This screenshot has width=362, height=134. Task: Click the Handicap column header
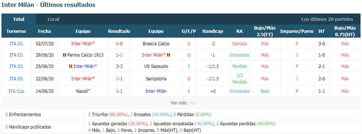click(213, 31)
